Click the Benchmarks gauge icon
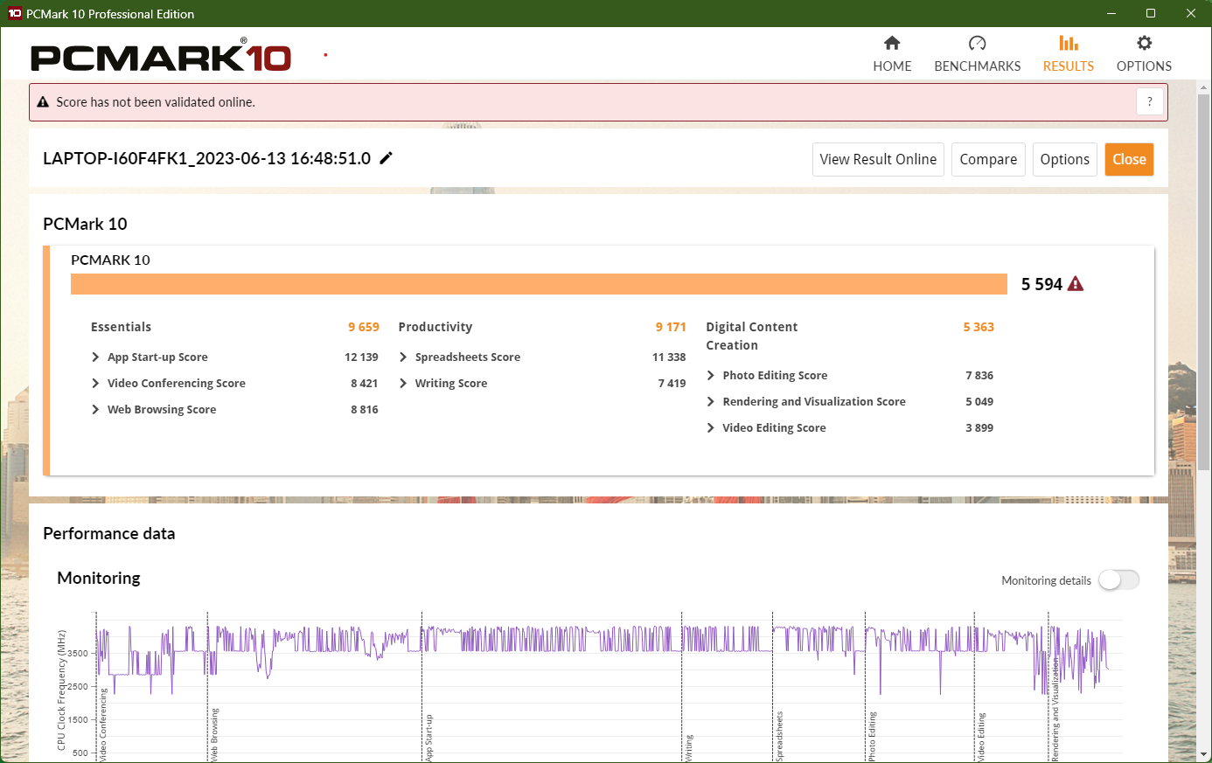The image size is (1212, 763). point(978,43)
